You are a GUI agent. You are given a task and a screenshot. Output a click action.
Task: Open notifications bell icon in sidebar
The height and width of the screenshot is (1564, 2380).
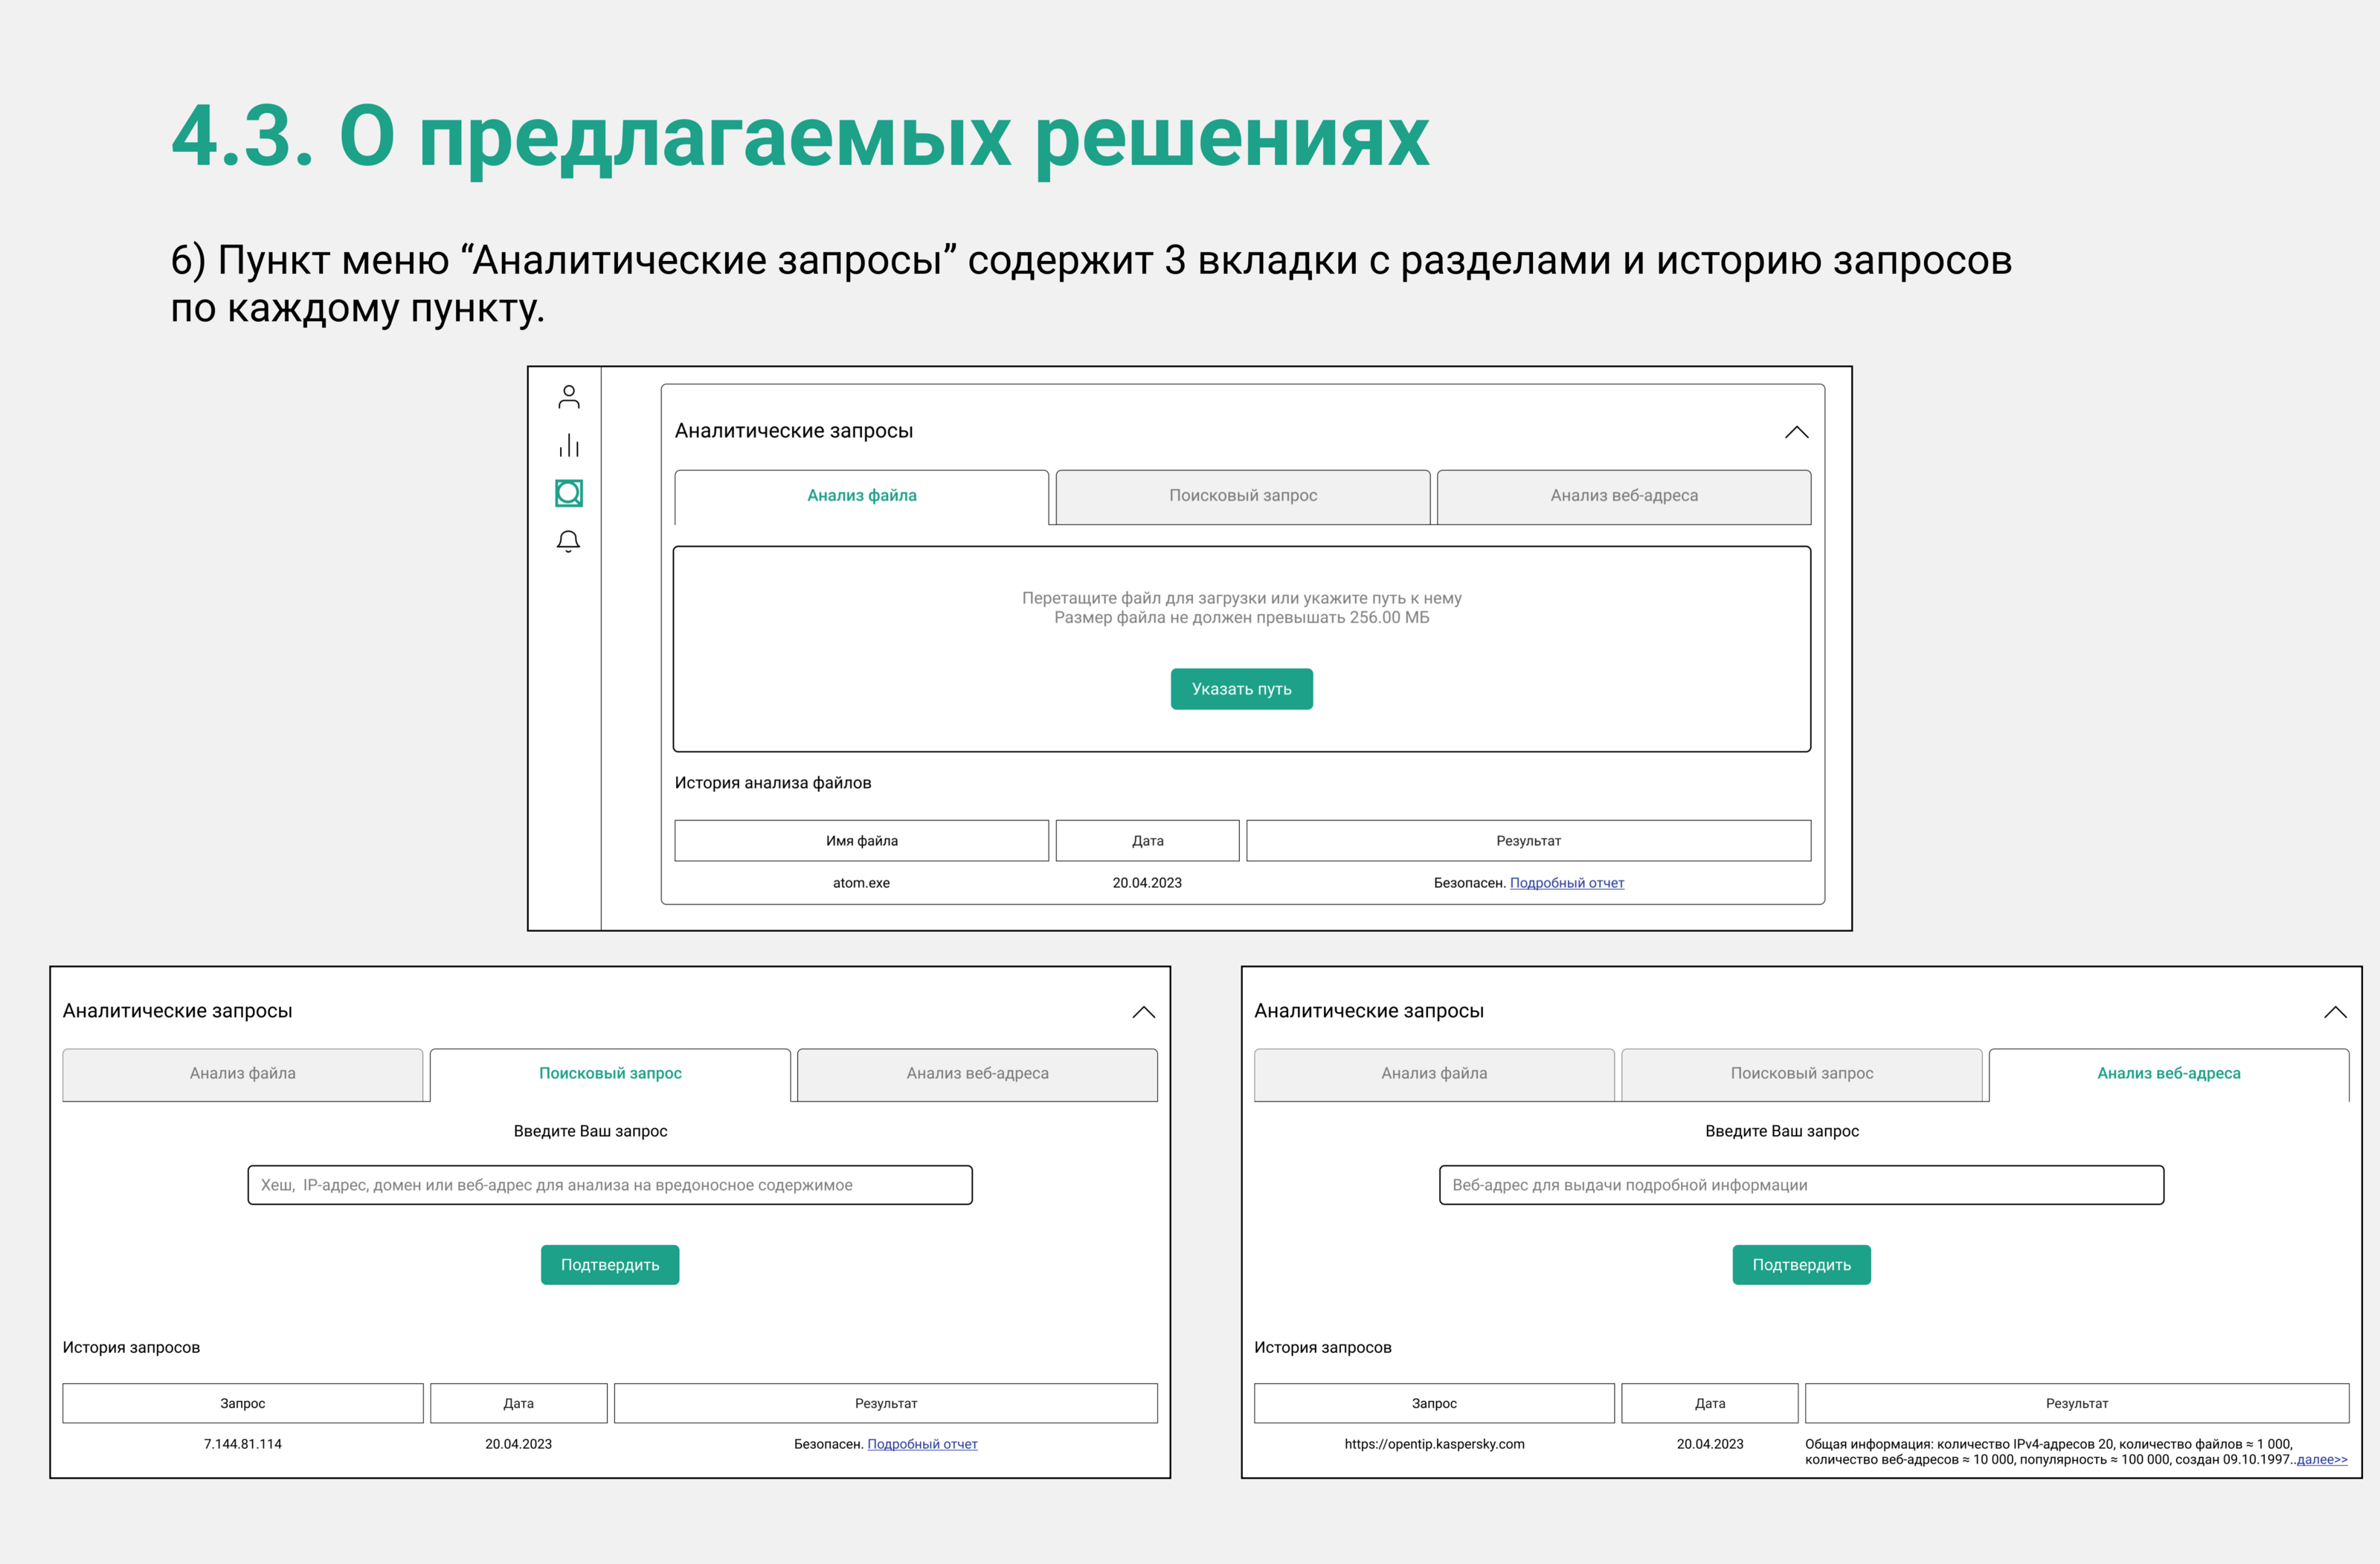tap(568, 541)
